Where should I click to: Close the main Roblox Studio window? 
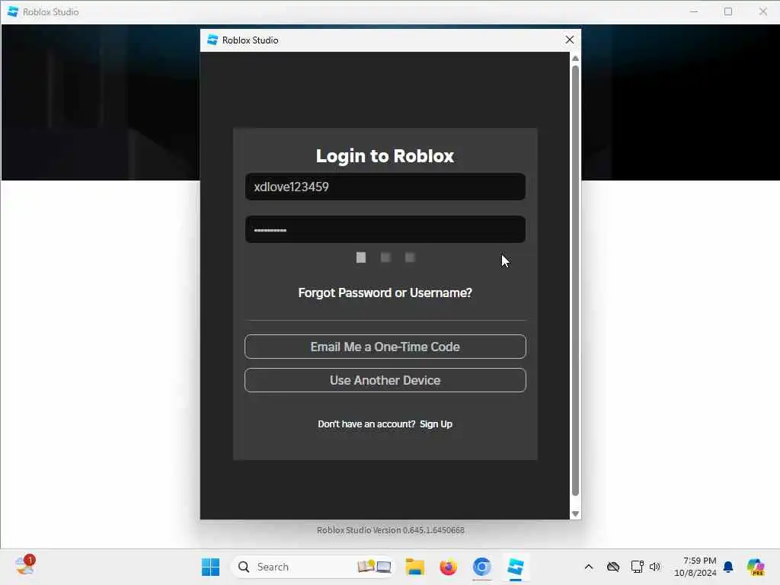click(x=763, y=11)
